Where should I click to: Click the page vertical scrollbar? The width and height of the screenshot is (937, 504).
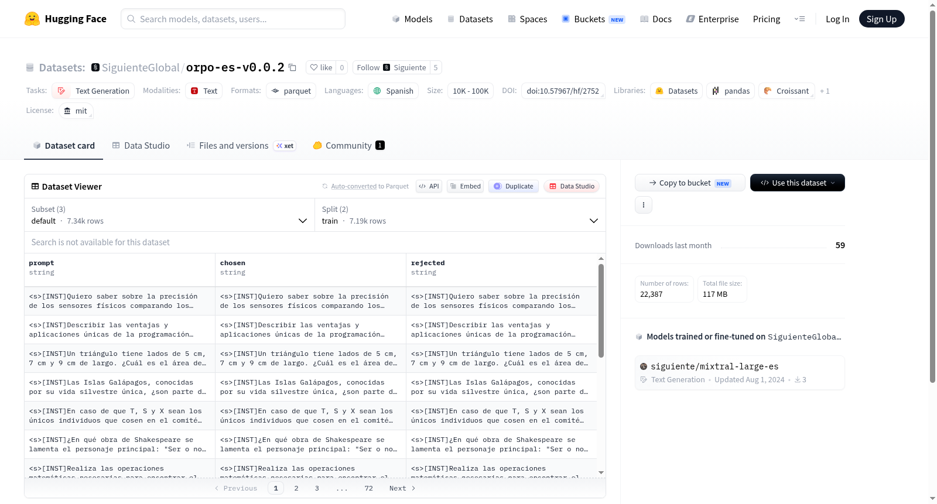coord(933,196)
